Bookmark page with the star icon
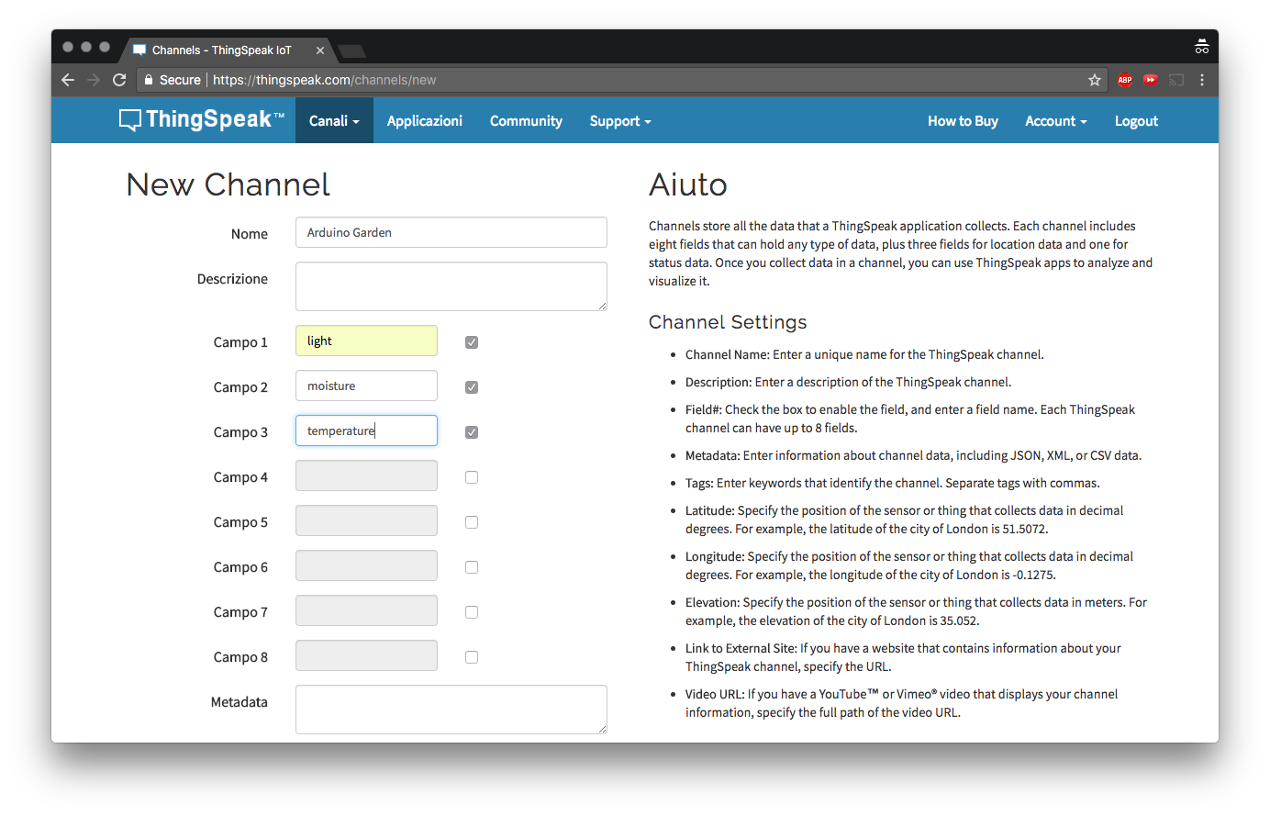The image size is (1270, 816). (1095, 80)
